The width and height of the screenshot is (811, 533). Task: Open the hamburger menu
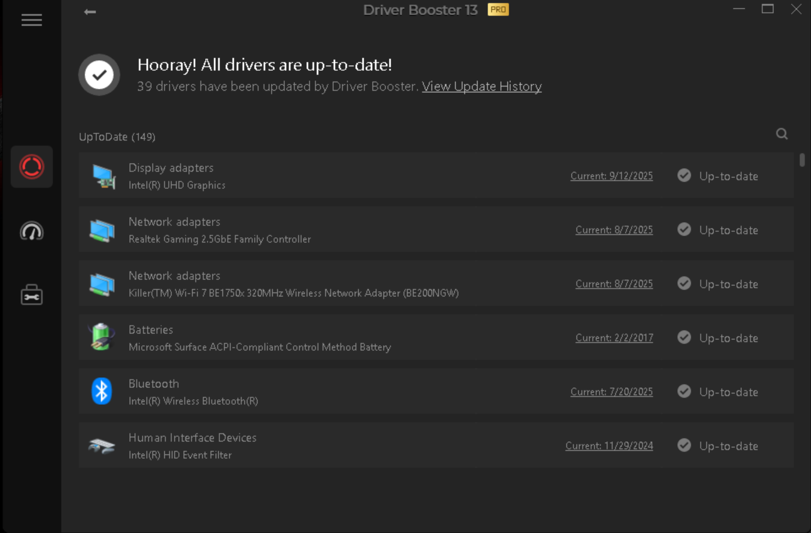click(31, 20)
